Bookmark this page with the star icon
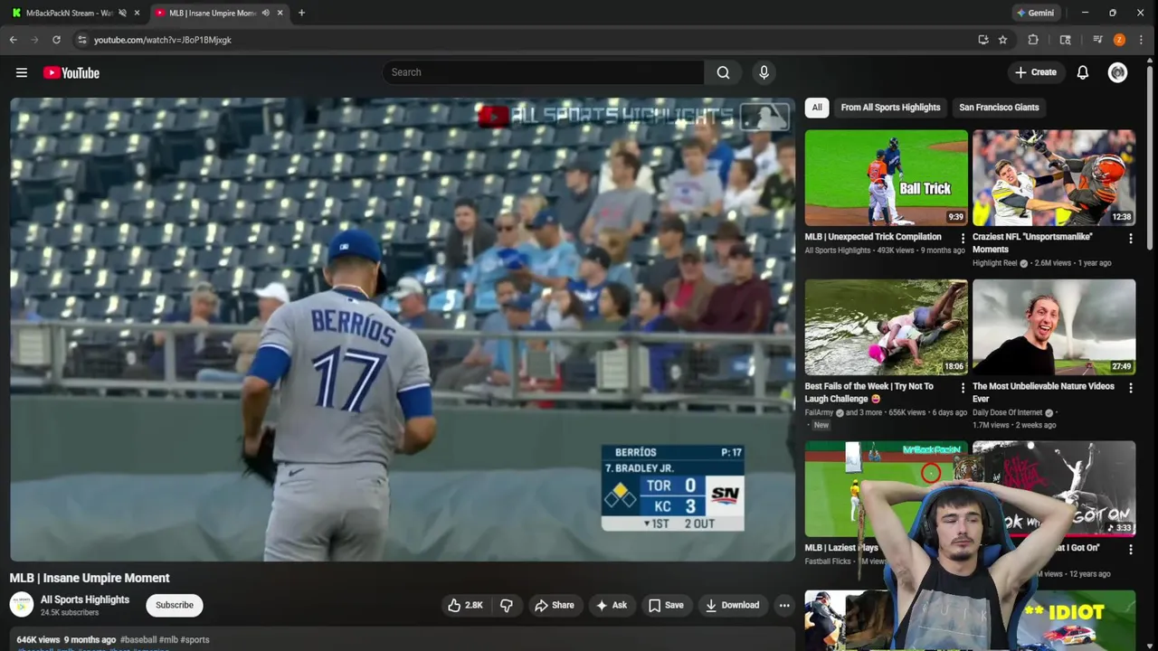 [x=1002, y=40]
